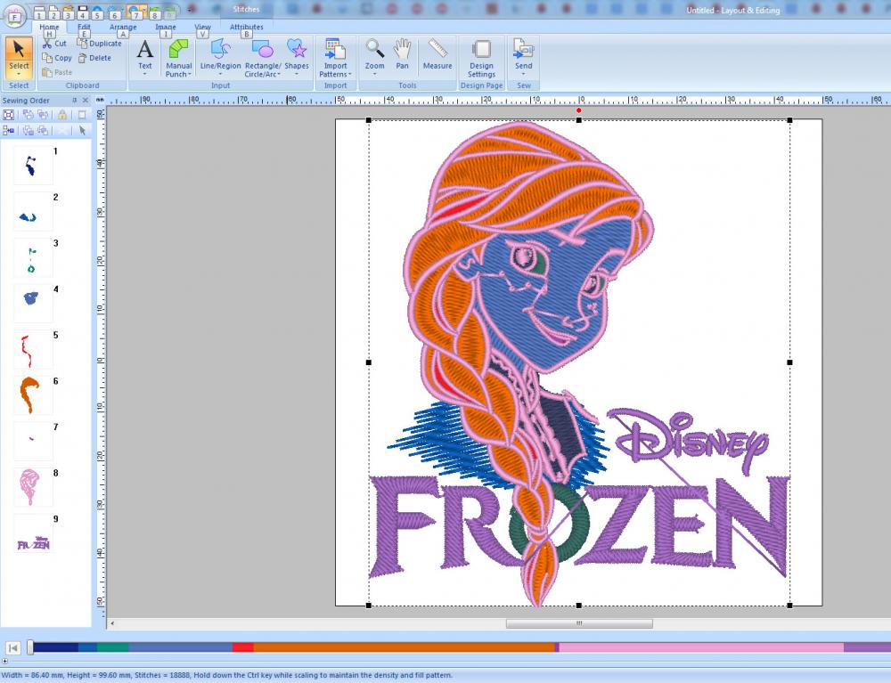Open the round application button menu
This screenshot has height=683, width=891.
[15, 15]
